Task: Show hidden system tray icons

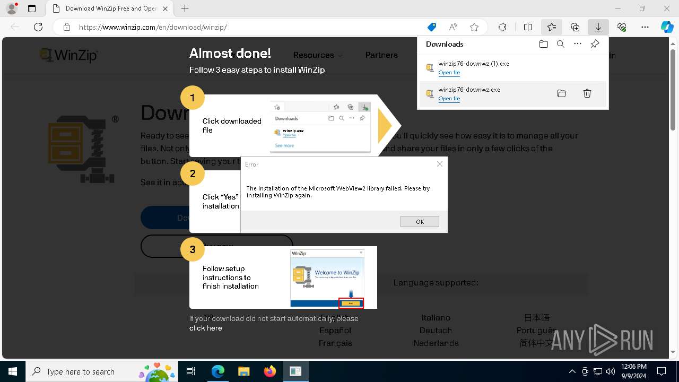Action: (572, 371)
